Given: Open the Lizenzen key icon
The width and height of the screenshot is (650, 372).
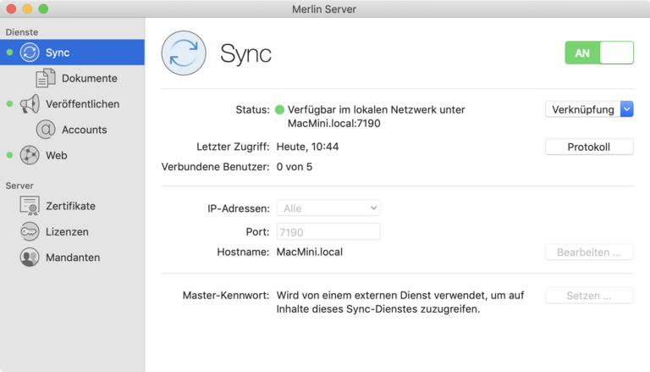Looking at the screenshot, I should 30,231.
